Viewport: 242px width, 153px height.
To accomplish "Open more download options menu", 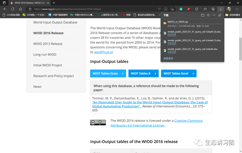I will tap(214, 15).
